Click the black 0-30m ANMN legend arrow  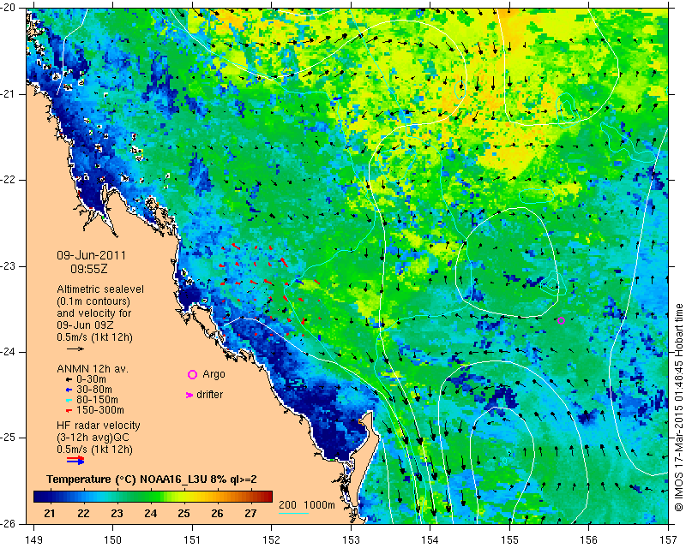tap(69, 380)
